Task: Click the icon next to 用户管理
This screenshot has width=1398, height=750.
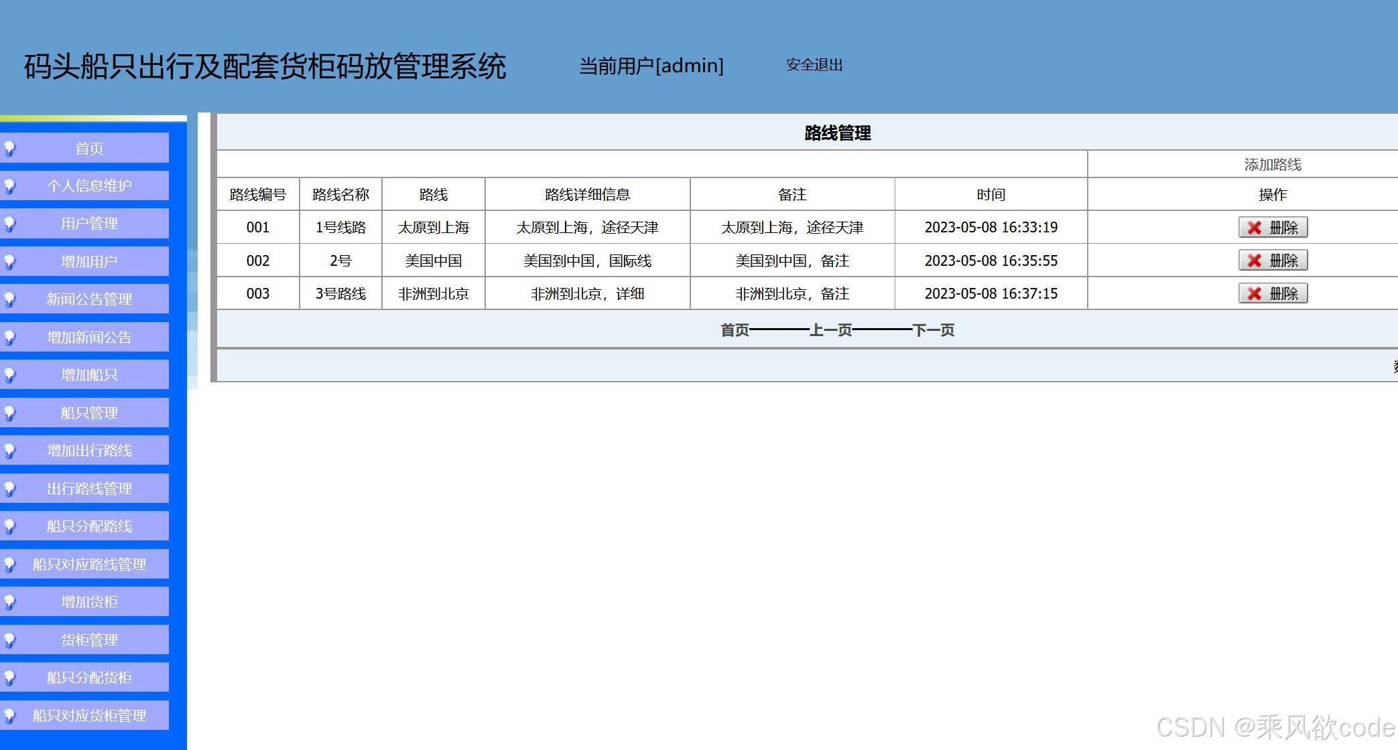Action: click(9, 224)
